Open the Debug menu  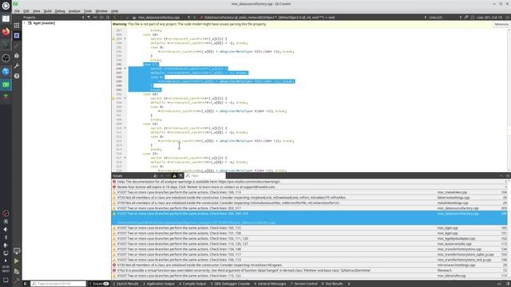pos(60,11)
